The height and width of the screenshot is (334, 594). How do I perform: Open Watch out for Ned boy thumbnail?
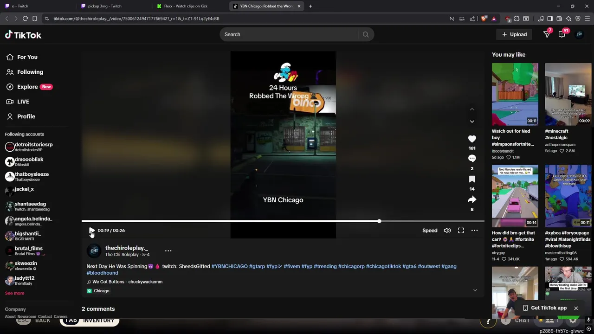click(515, 94)
